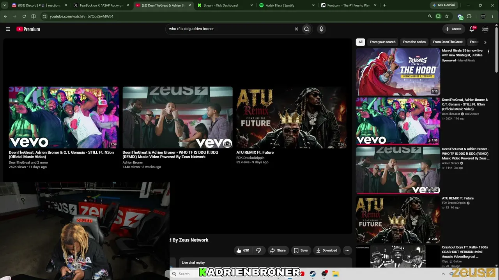Select the From the series chip
This screenshot has height=280, width=499.
click(414, 42)
